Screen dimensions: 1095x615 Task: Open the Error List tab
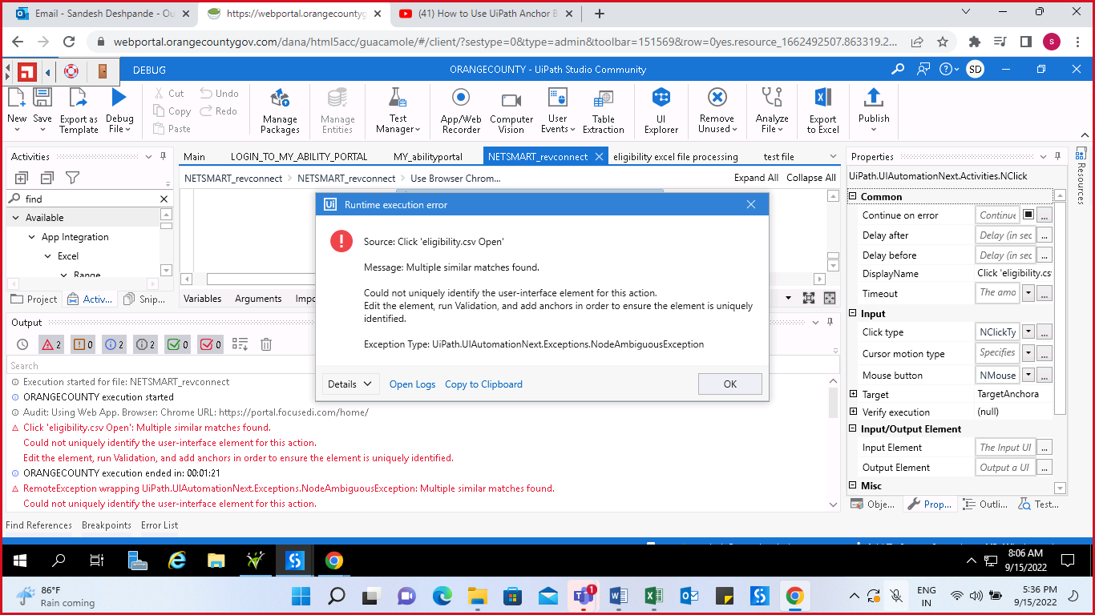click(x=160, y=525)
